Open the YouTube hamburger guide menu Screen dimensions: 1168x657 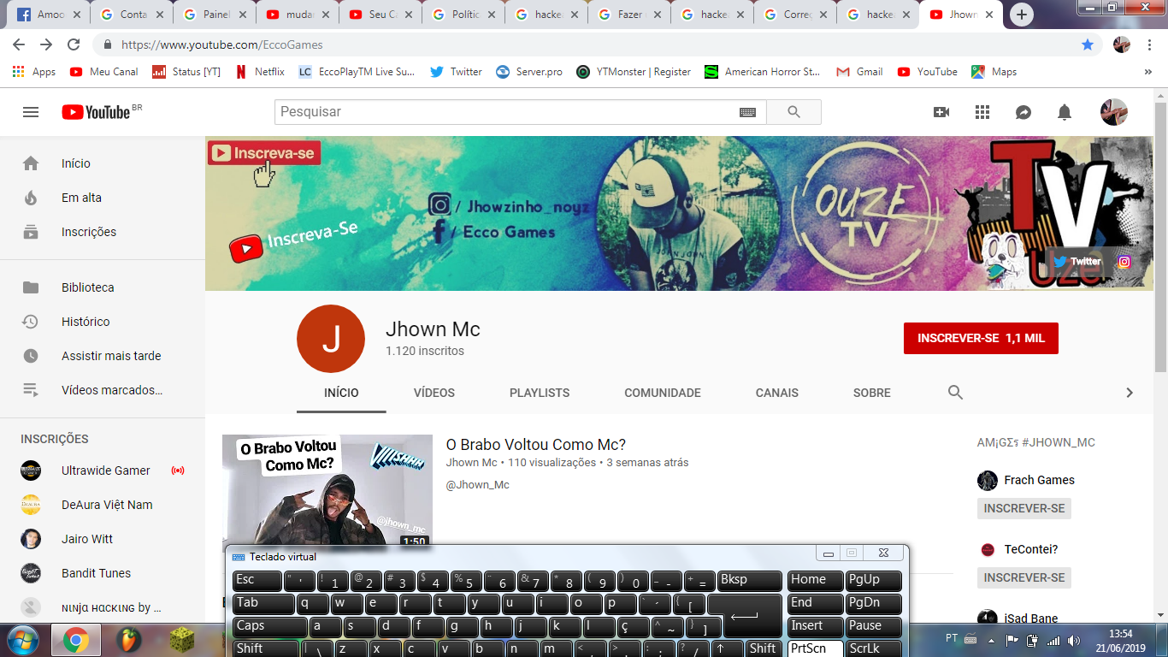[31, 112]
